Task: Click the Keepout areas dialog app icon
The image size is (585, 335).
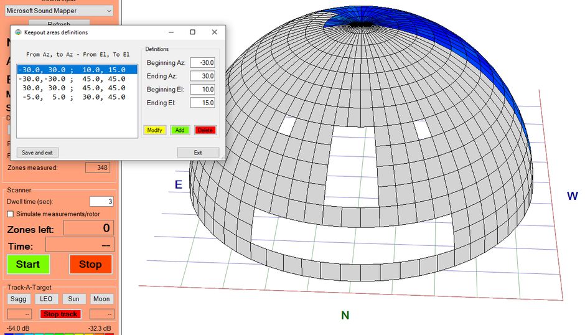Action: (18, 32)
